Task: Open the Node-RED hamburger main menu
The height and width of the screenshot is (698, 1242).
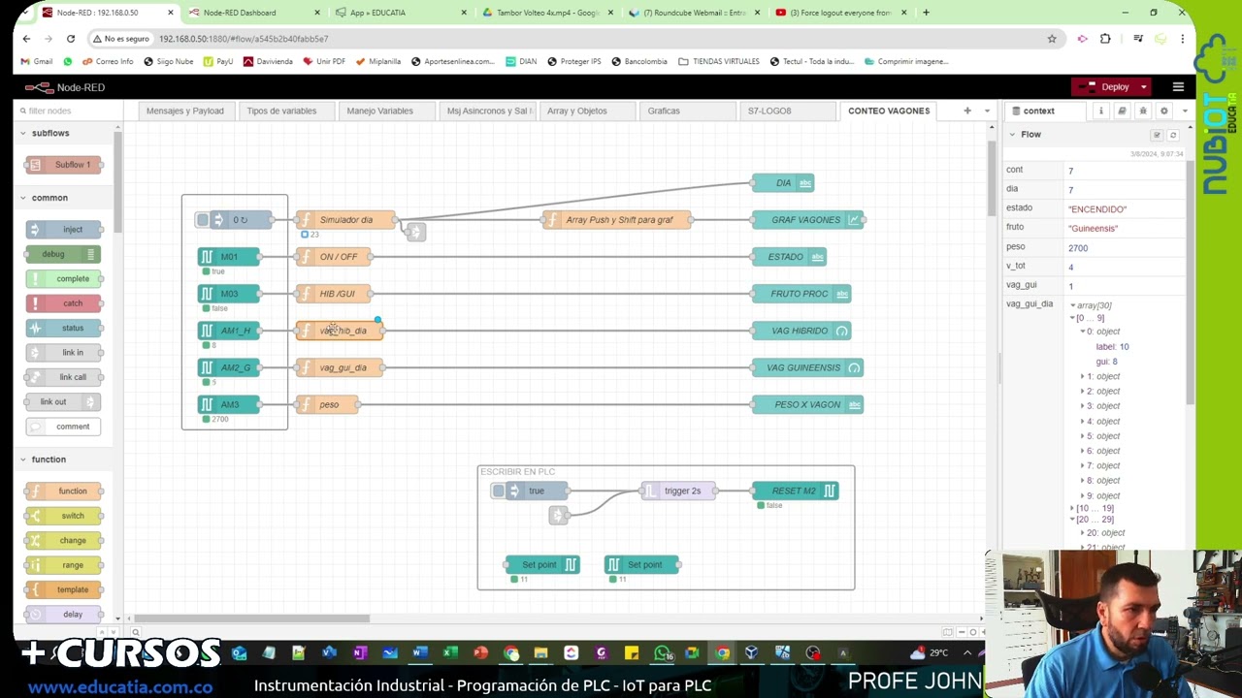Action: pyautogui.click(x=1178, y=87)
